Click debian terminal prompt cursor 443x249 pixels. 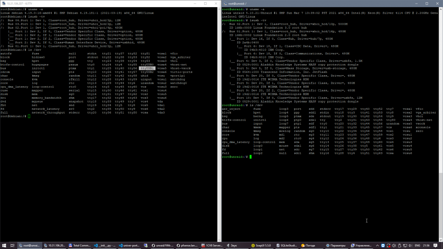(x=29, y=116)
